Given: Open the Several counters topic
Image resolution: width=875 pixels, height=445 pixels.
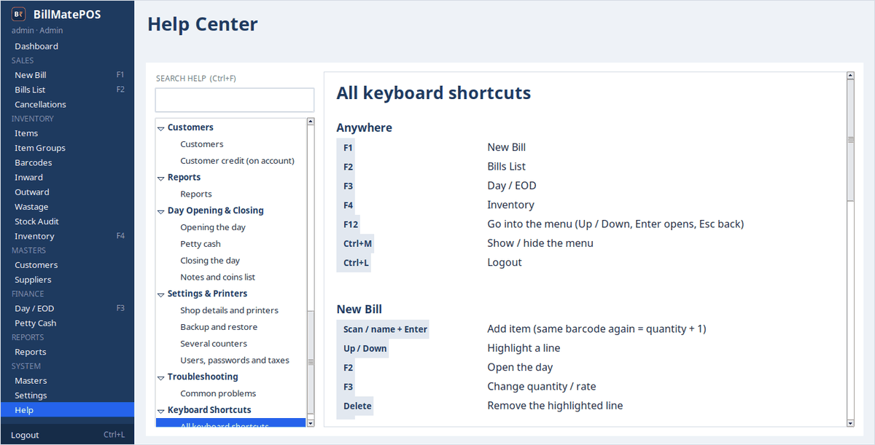Looking at the screenshot, I should (x=214, y=344).
